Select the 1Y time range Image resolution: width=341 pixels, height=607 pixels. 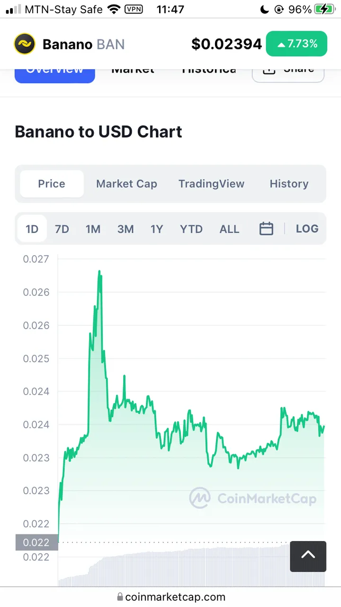click(156, 229)
